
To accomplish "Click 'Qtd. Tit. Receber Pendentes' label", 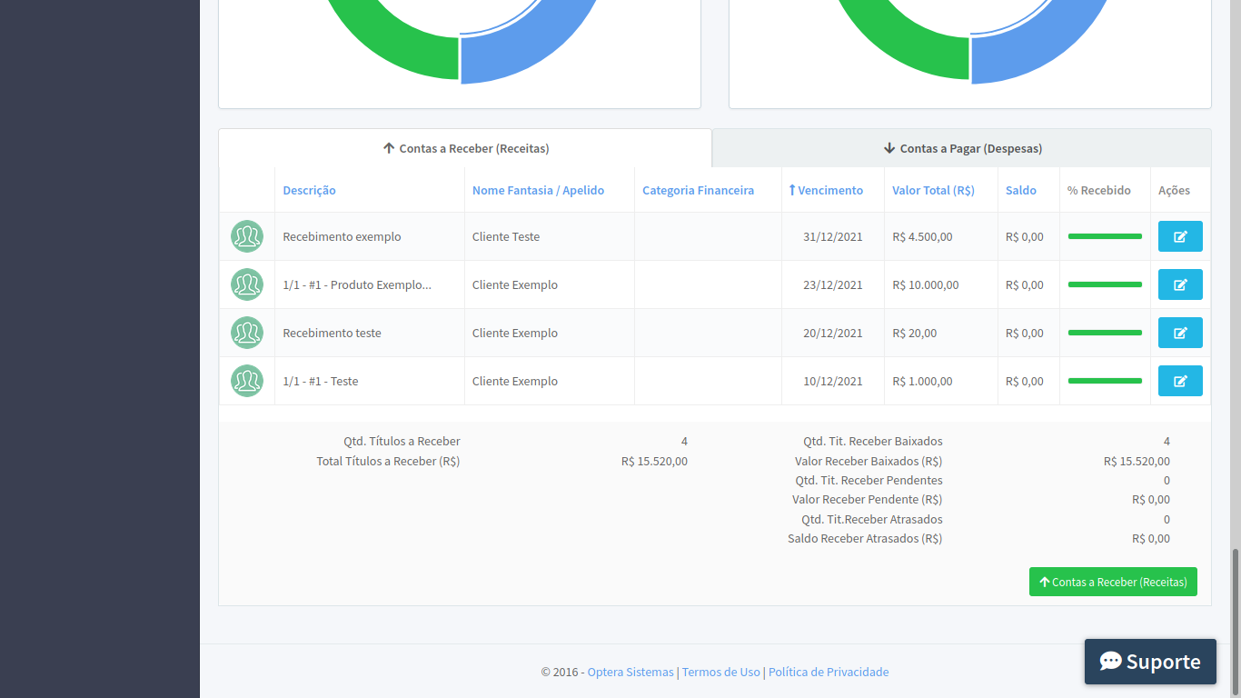I will pos(869,480).
